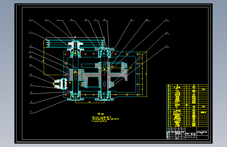This screenshot has height=147, width=227.
Task: Click the bottom horizontal dimension line between shafts
Action: [x=90, y=103]
